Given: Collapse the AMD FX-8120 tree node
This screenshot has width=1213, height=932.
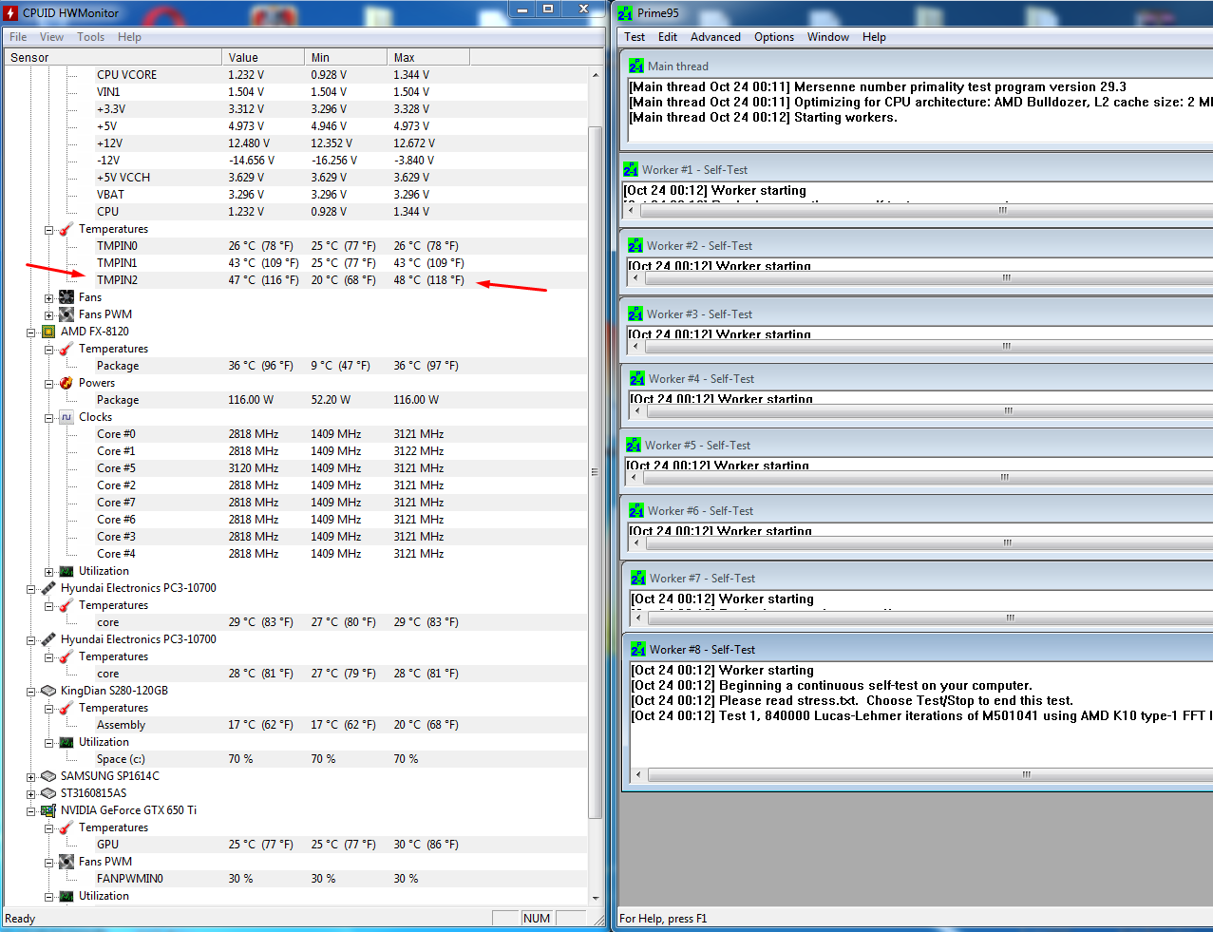Looking at the screenshot, I should pyautogui.click(x=30, y=333).
